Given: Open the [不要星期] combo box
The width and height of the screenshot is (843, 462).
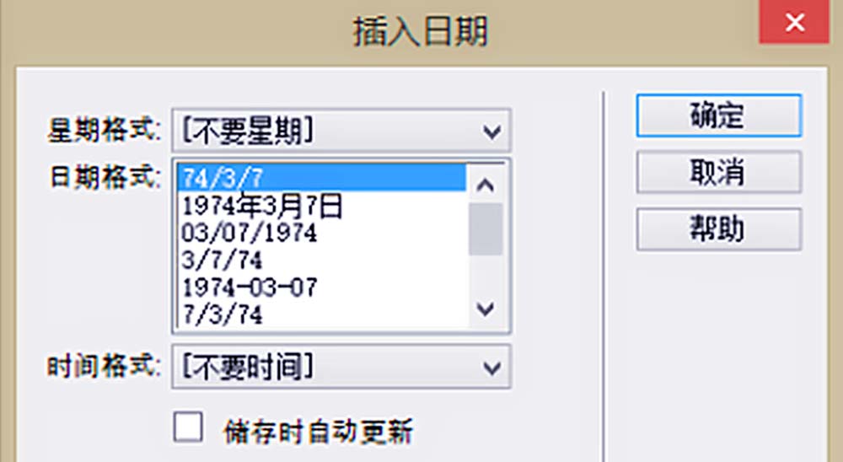Looking at the screenshot, I should coord(341,131).
